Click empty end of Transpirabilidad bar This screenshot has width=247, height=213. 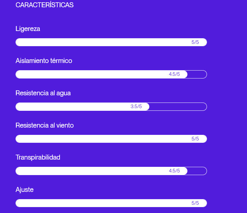(x=197, y=171)
